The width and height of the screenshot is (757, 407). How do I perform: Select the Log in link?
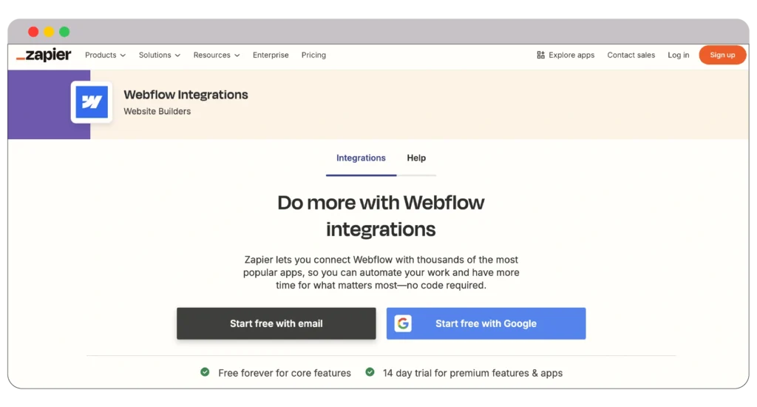pyautogui.click(x=679, y=55)
